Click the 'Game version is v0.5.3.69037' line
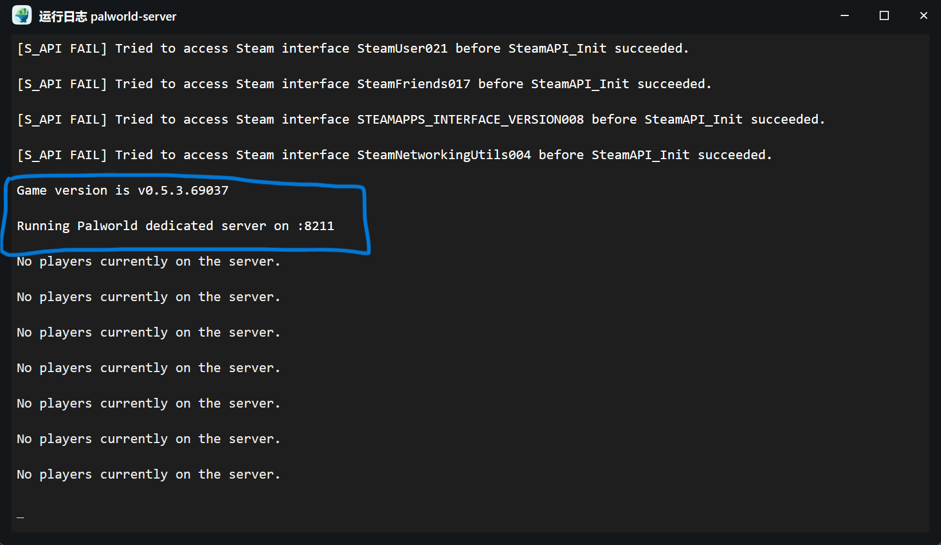The width and height of the screenshot is (941, 545). point(123,191)
